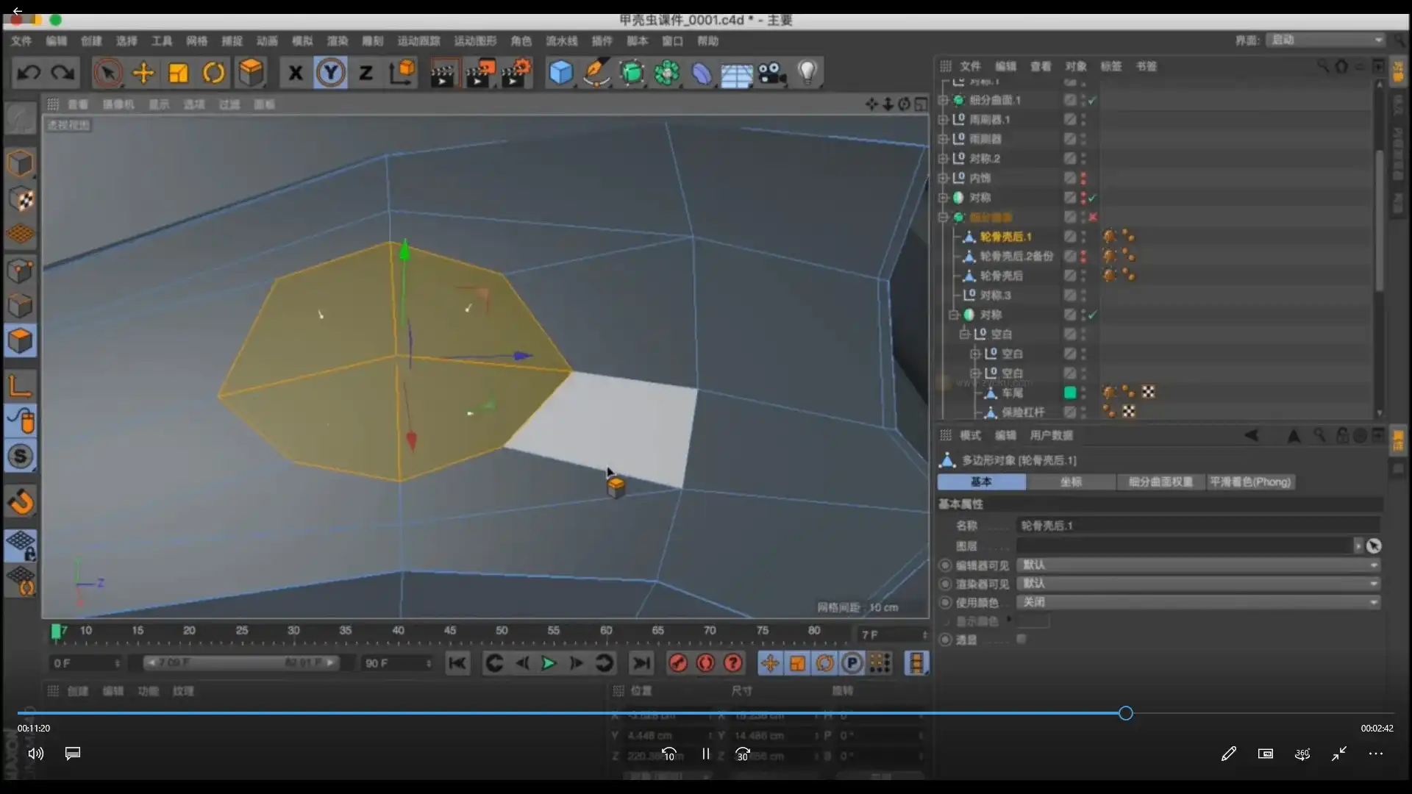Viewport: 1412px width, 794px height.
Task: Switch to the 坐标 tab in attributes
Action: 1072,482
